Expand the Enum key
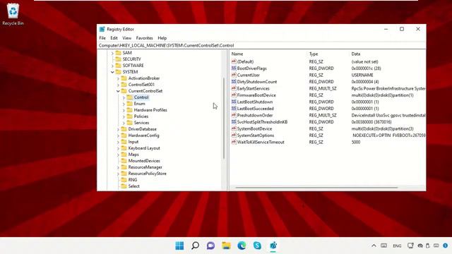This screenshot has width=452, height=254. tap(124, 104)
